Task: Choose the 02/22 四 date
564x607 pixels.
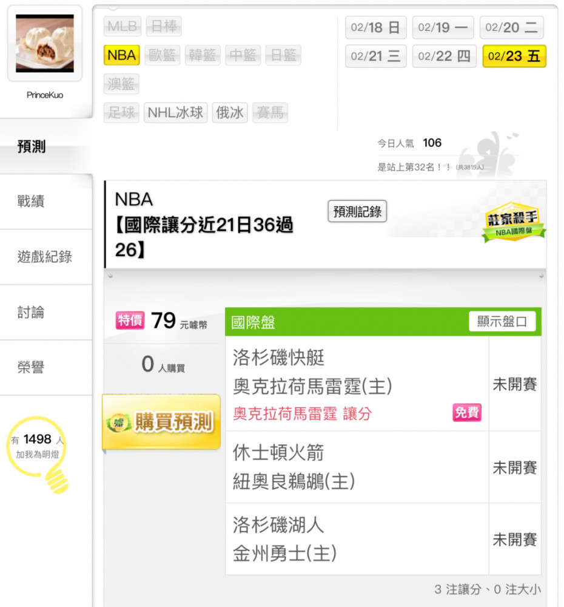Action: click(444, 56)
